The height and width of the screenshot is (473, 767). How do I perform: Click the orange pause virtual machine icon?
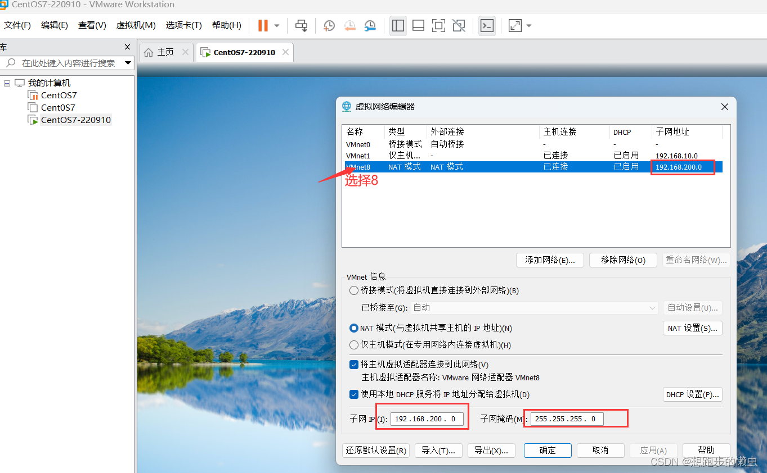click(263, 25)
